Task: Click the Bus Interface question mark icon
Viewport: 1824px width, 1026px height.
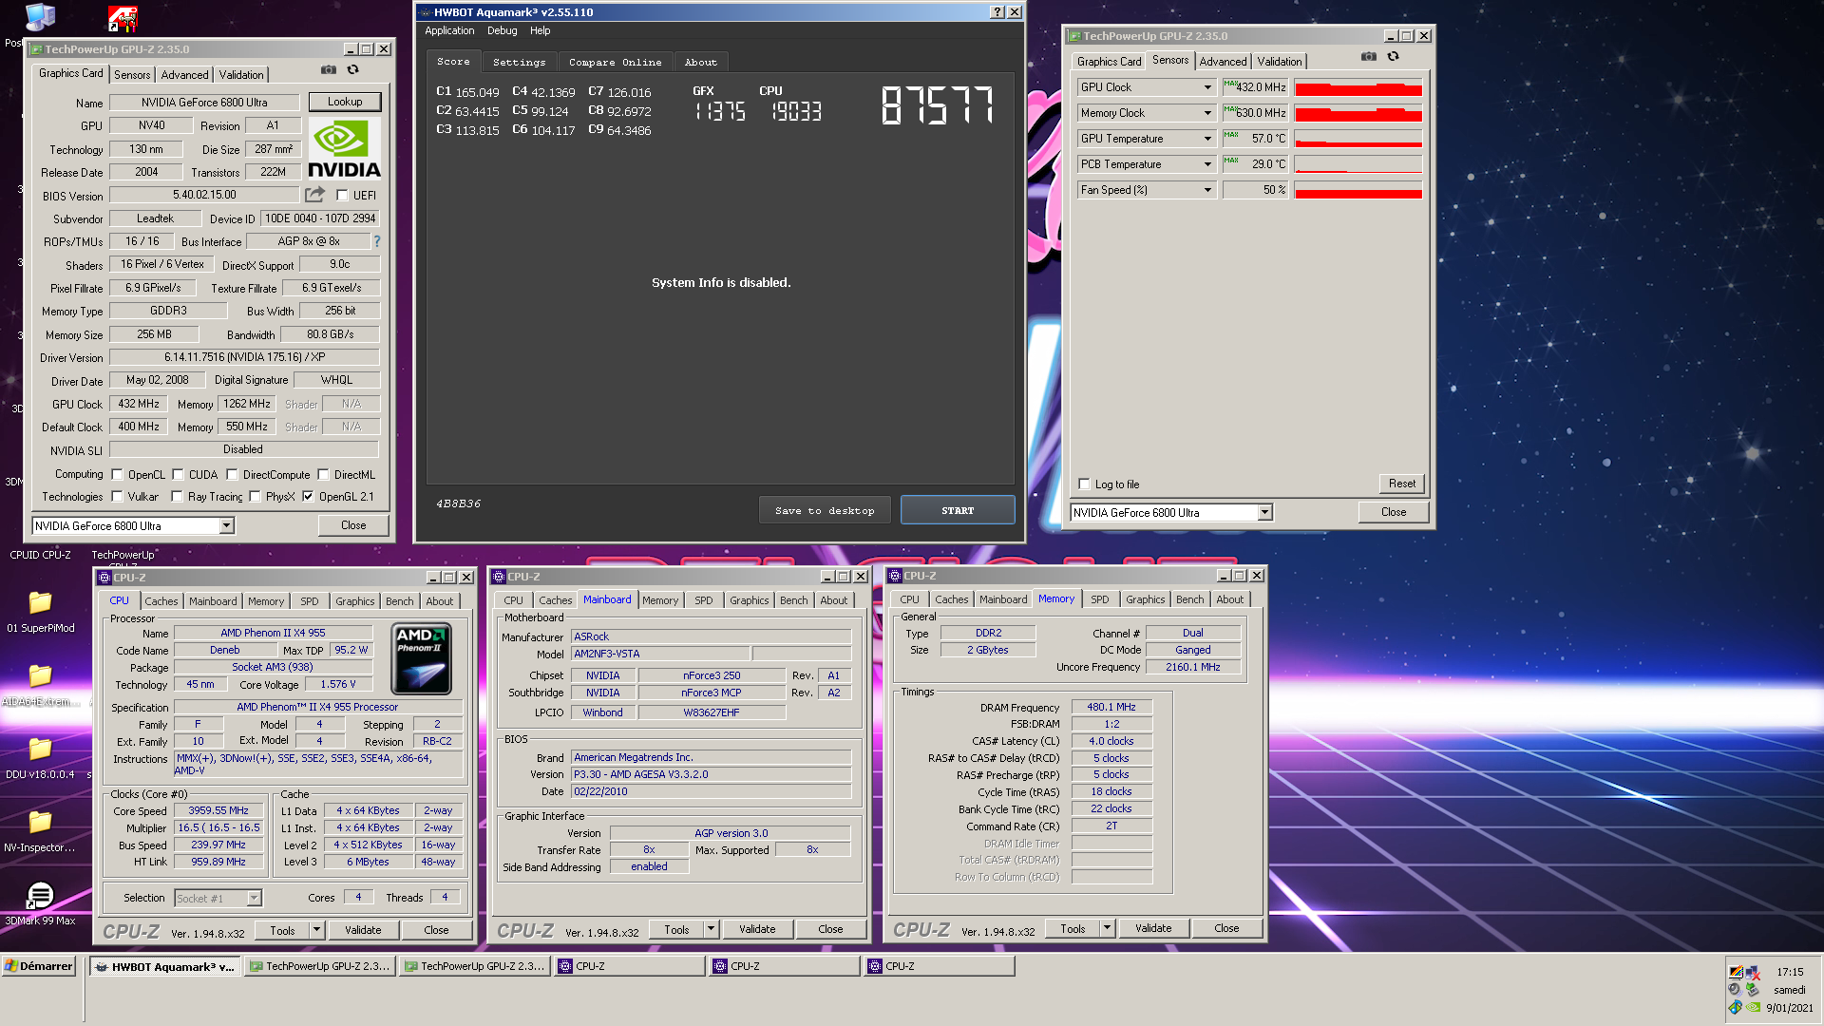Action: coord(376,241)
